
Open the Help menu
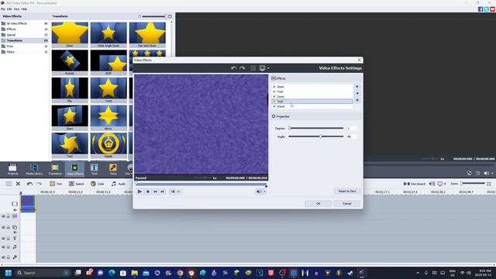[24, 9]
